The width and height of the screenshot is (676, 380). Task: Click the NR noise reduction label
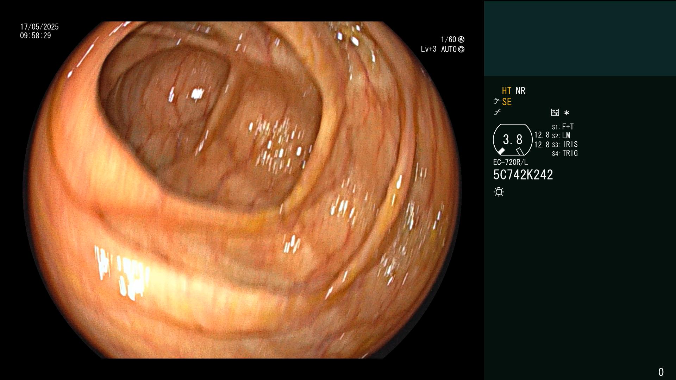click(520, 91)
